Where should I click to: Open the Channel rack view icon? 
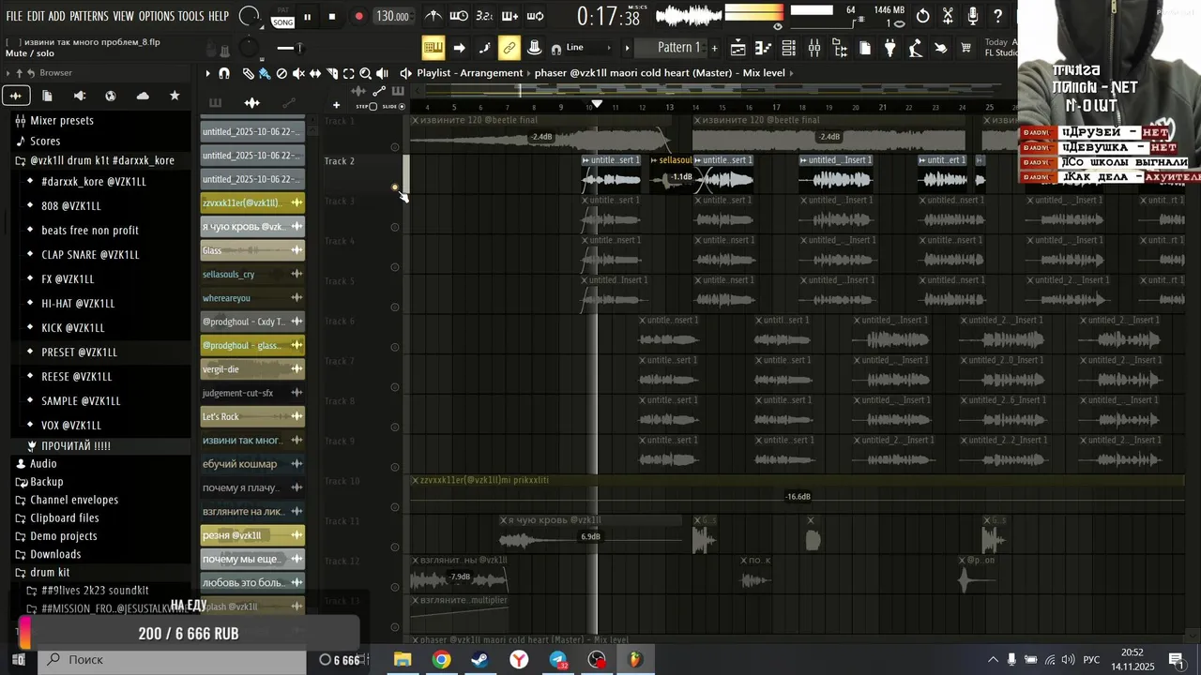[788, 48]
